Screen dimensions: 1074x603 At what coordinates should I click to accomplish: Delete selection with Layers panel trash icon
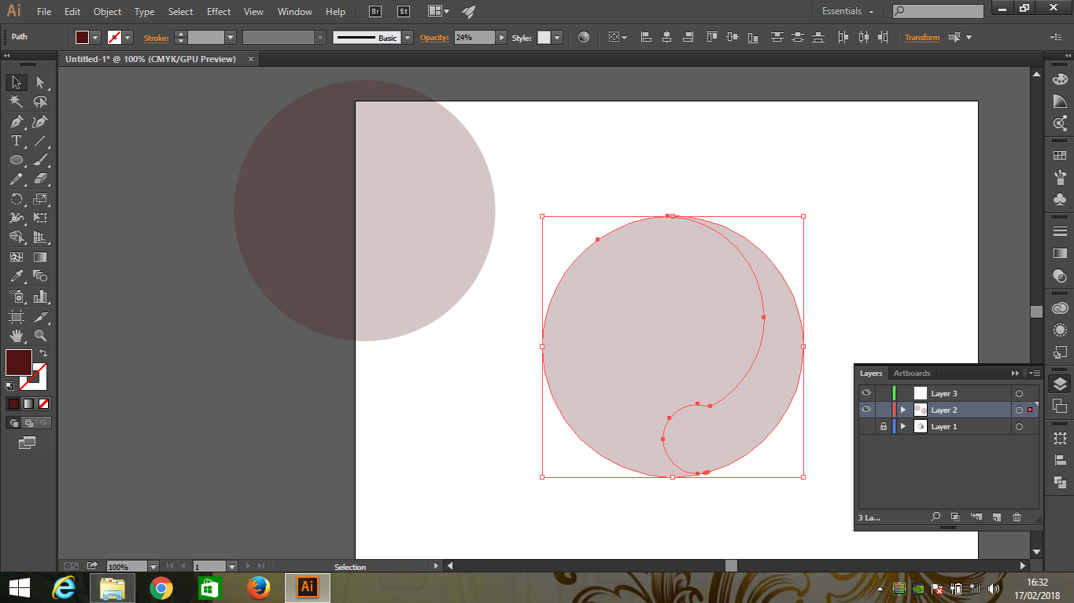1017,517
